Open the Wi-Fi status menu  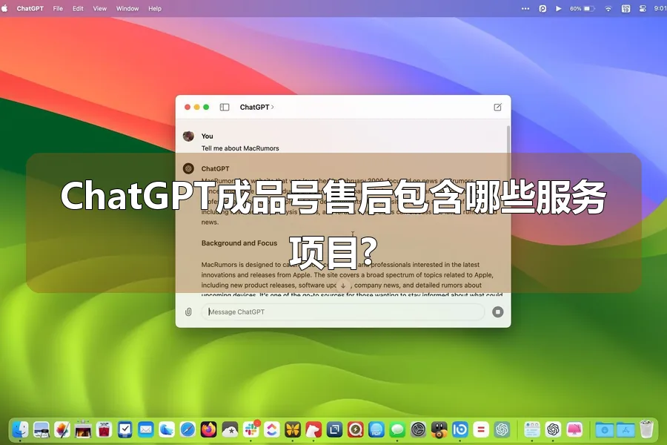(x=608, y=8)
